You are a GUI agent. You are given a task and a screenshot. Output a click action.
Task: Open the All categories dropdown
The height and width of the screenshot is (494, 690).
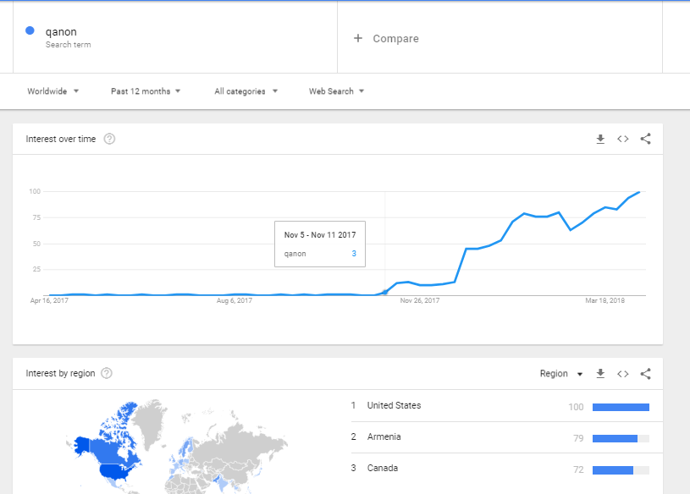click(246, 91)
